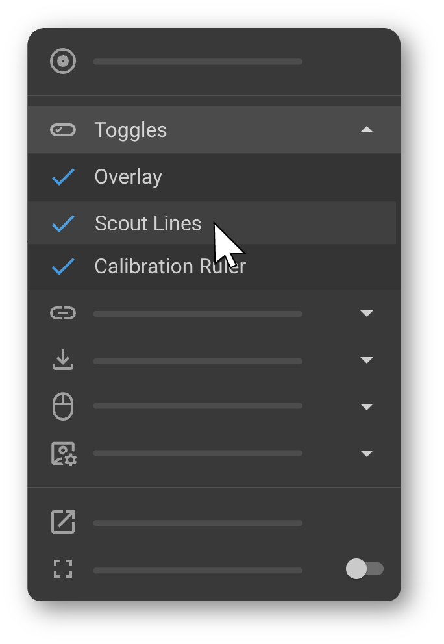This screenshot has height=644, width=444.
Task: Expand the link section dropdown arrow
Action: click(367, 314)
